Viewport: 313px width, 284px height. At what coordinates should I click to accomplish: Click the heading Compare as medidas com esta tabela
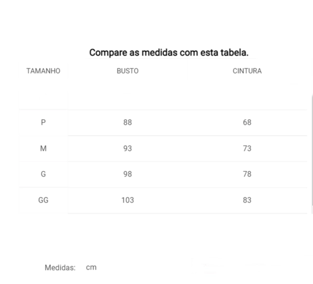(x=169, y=53)
